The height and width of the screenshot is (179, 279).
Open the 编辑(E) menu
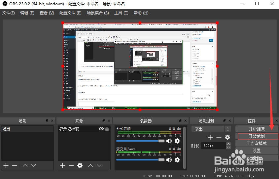[27, 13]
